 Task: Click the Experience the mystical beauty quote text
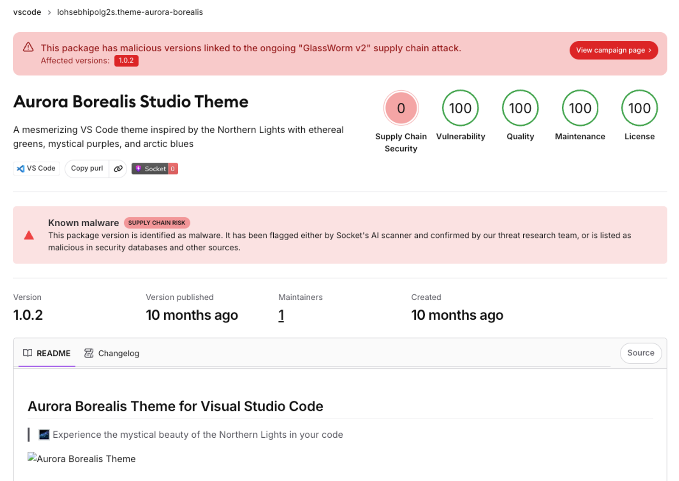click(198, 435)
